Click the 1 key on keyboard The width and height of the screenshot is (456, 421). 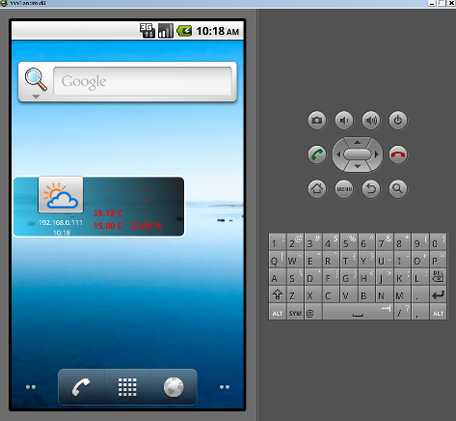(x=277, y=242)
